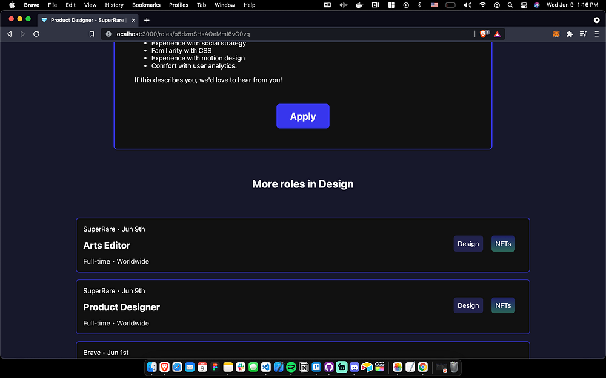
Task: Open Slack from the Dock
Action: pyautogui.click(x=241, y=367)
